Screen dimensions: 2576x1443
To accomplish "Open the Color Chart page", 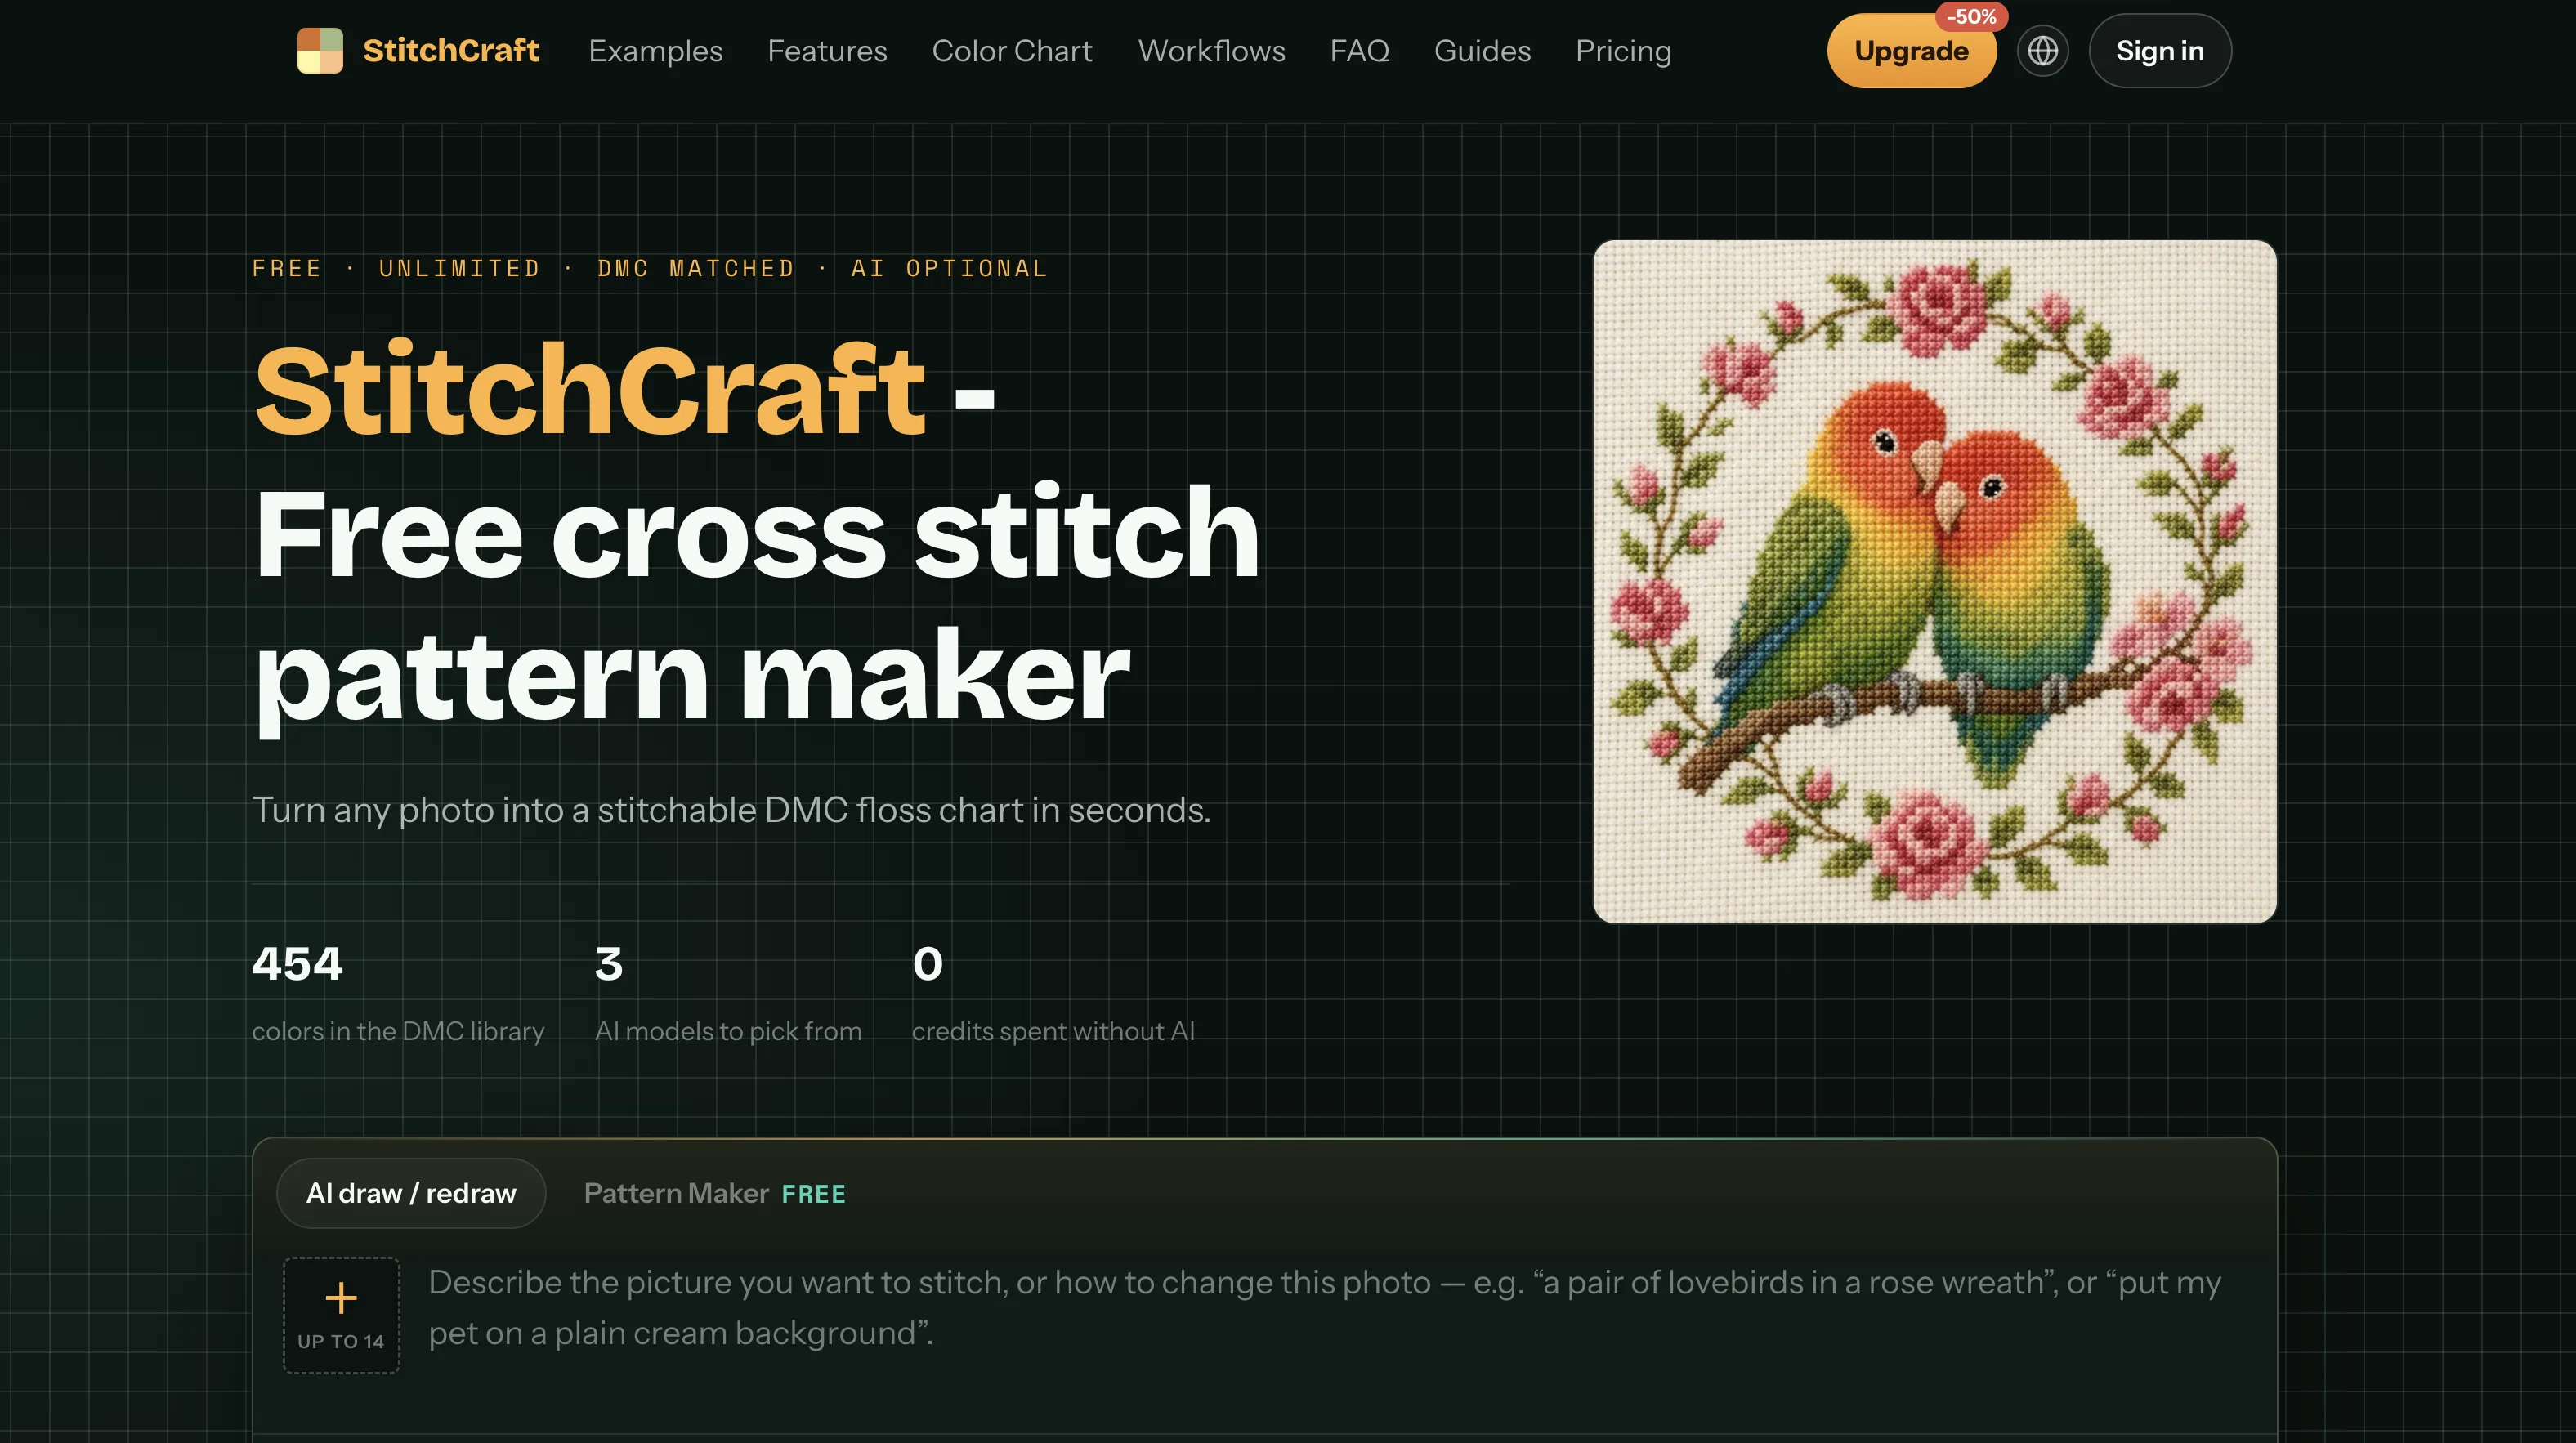I will (1012, 51).
